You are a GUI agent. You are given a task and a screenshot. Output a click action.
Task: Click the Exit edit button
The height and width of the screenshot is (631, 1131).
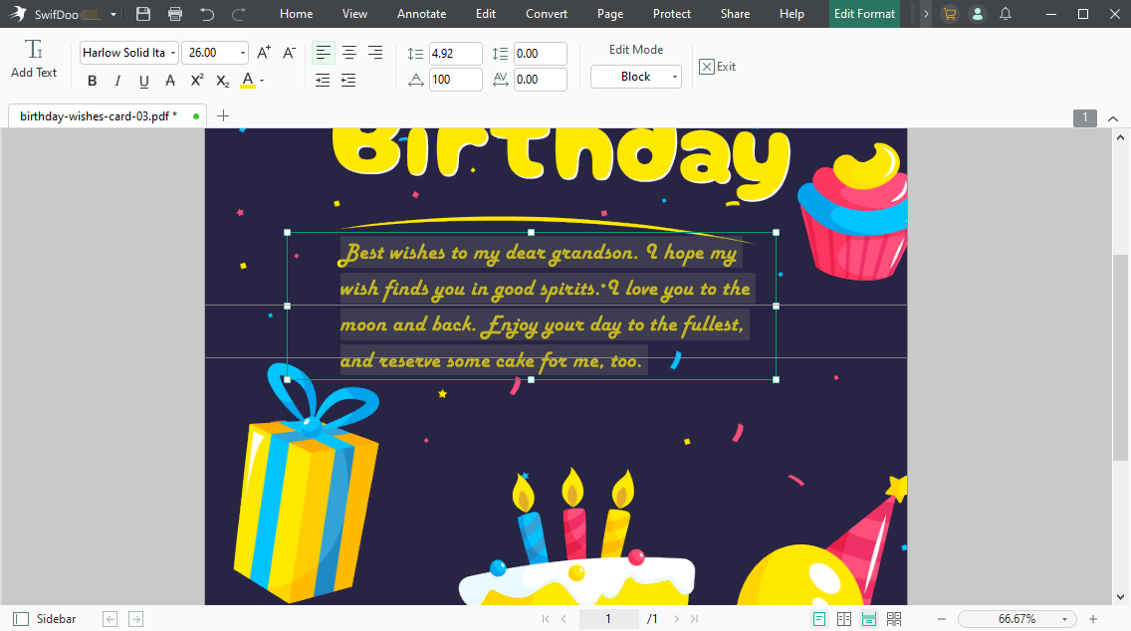tap(718, 67)
